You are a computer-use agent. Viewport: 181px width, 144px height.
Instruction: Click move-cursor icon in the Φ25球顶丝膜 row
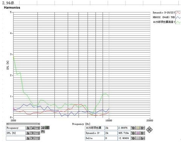(x=133, y=128)
